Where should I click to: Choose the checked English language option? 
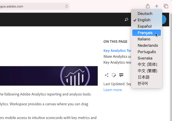coord(144,20)
